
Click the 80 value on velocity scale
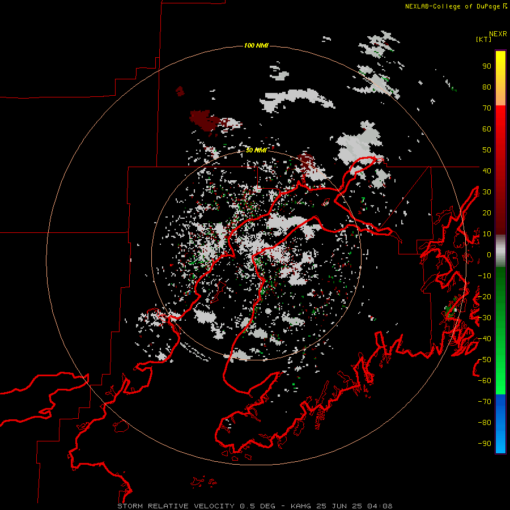click(487, 87)
